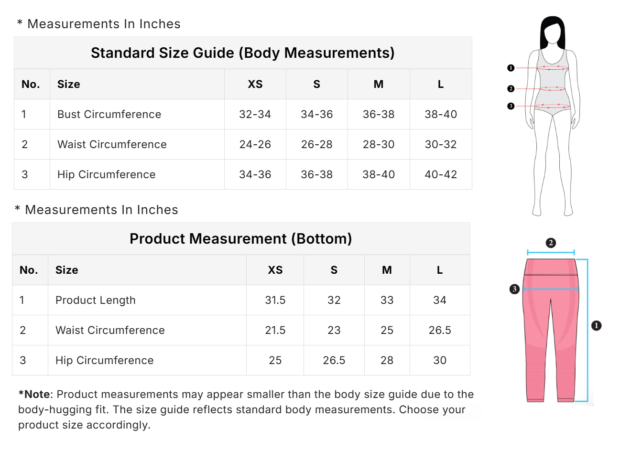
Task: Click the Product Measurement (Bottom) table title
Action: (x=240, y=238)
